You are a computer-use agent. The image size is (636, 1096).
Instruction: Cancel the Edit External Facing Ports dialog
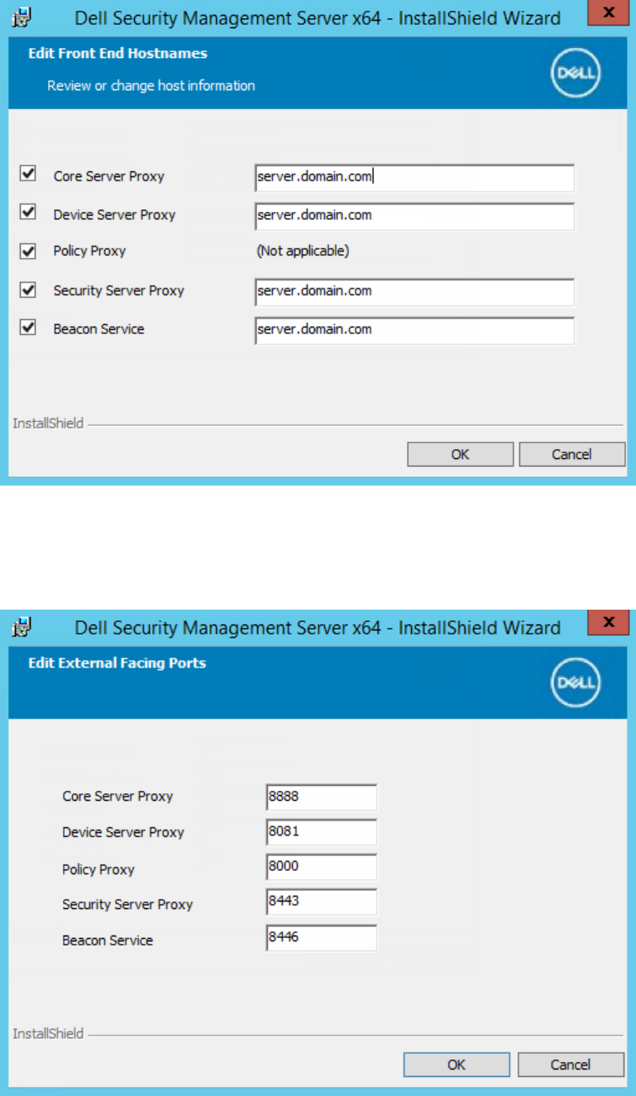pos(571,1065)
